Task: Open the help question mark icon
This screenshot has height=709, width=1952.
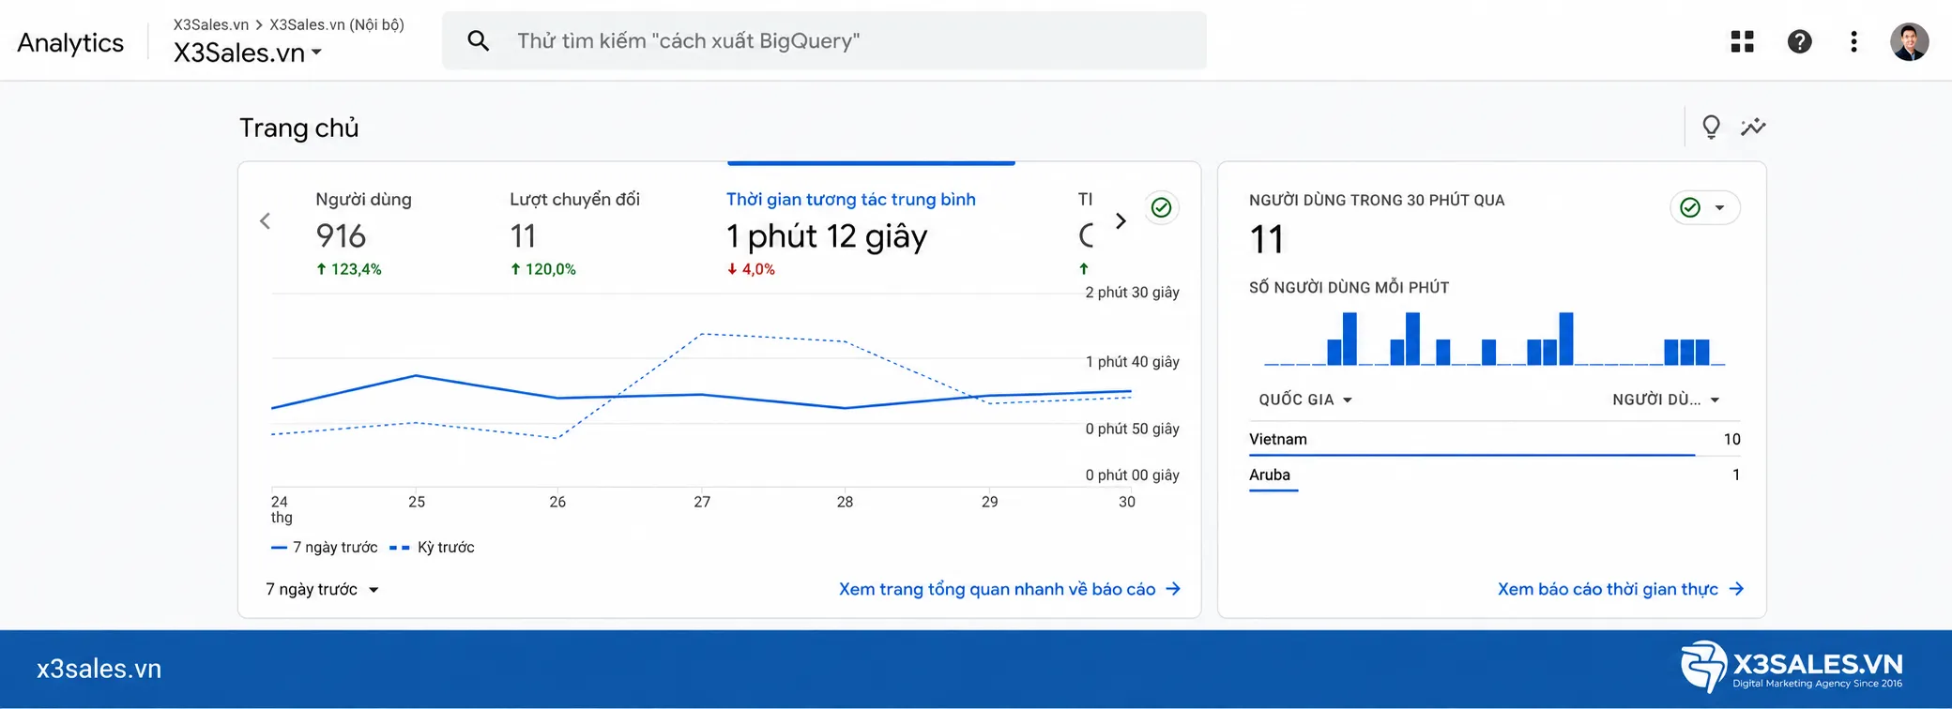Action: pyautogui.click(x=1799, y=41)
